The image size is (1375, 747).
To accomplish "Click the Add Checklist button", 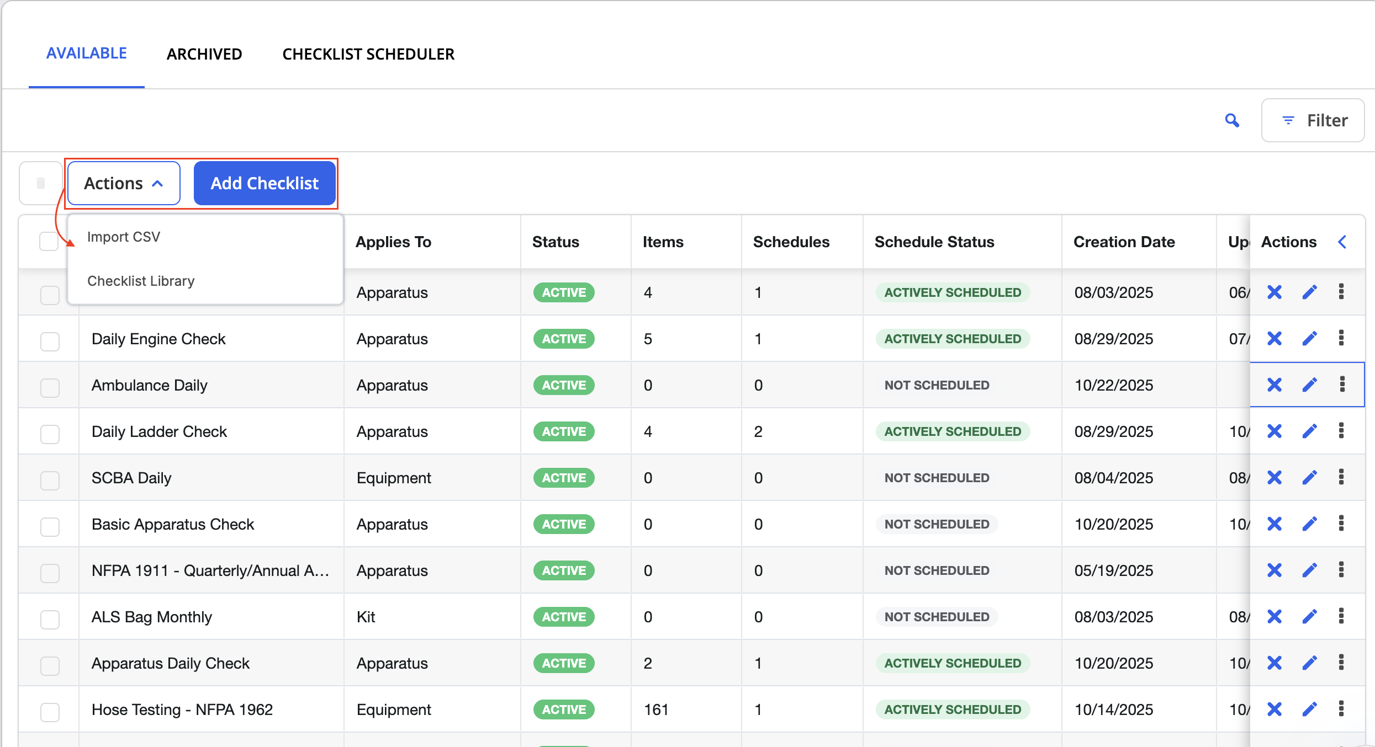I will [265, 183].
